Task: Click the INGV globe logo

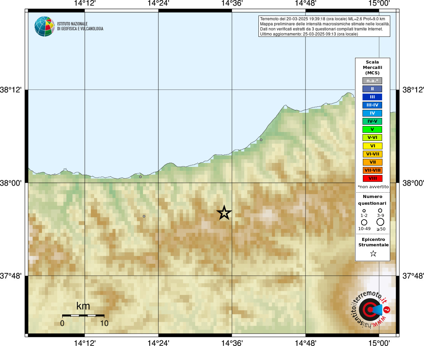Action: click(45, 26)
